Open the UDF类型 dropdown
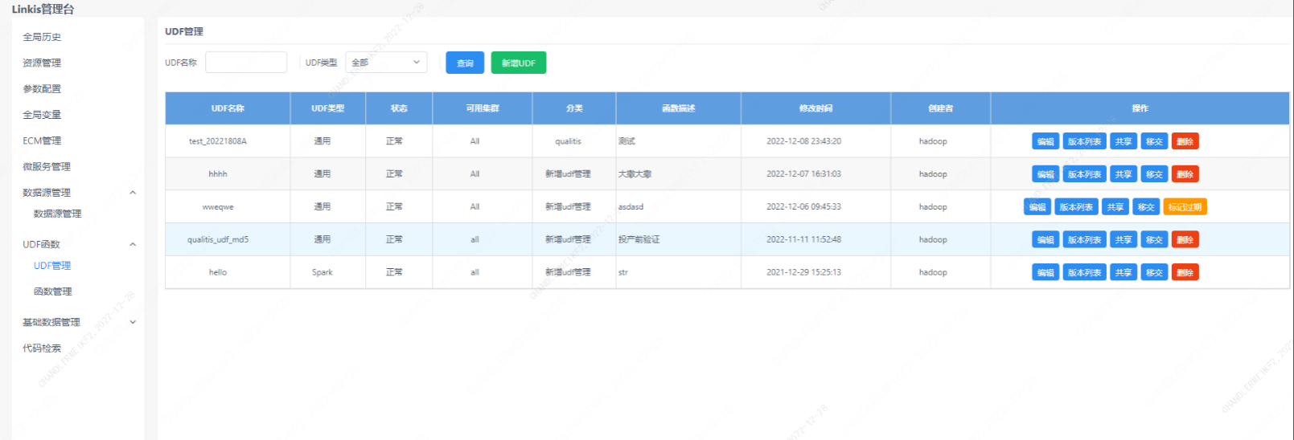This screenshot has height=440, width=1294. [x=386, y=63]
